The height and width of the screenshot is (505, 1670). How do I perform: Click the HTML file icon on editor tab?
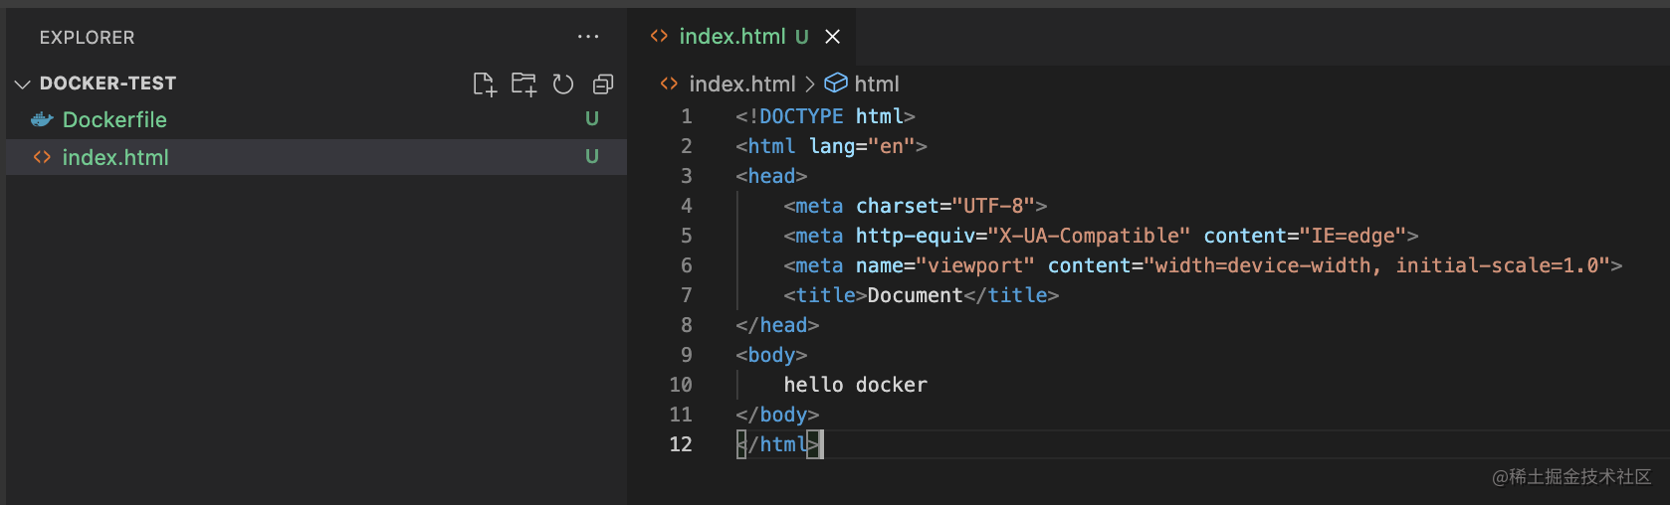659,37
